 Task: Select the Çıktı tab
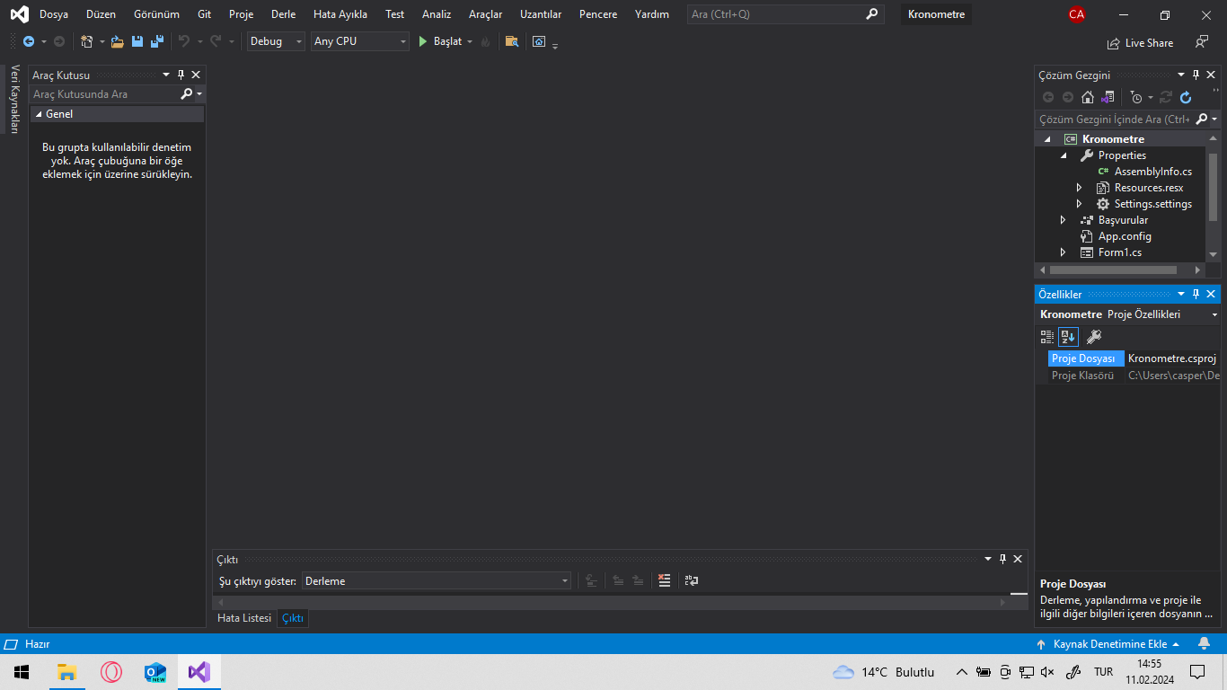pyautogui.click(x=293, y=618)
